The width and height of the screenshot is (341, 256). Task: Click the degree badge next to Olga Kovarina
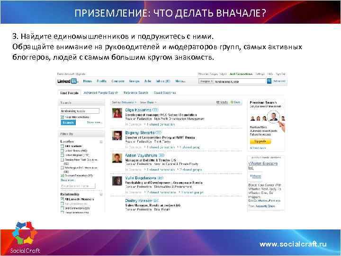[x=155, y=110]
